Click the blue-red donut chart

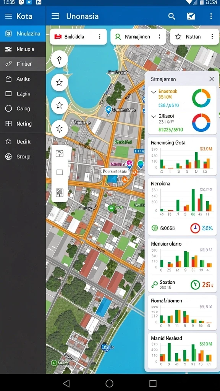coord(201,123)
